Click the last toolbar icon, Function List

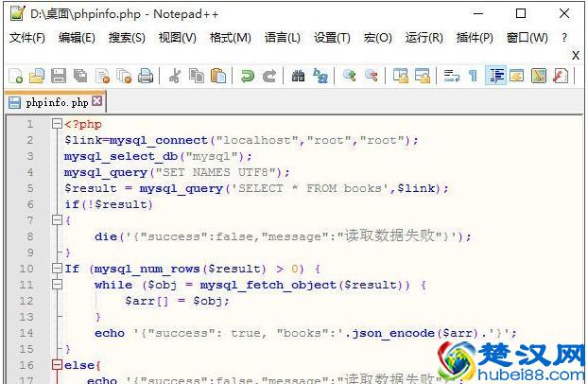[561, 77]
